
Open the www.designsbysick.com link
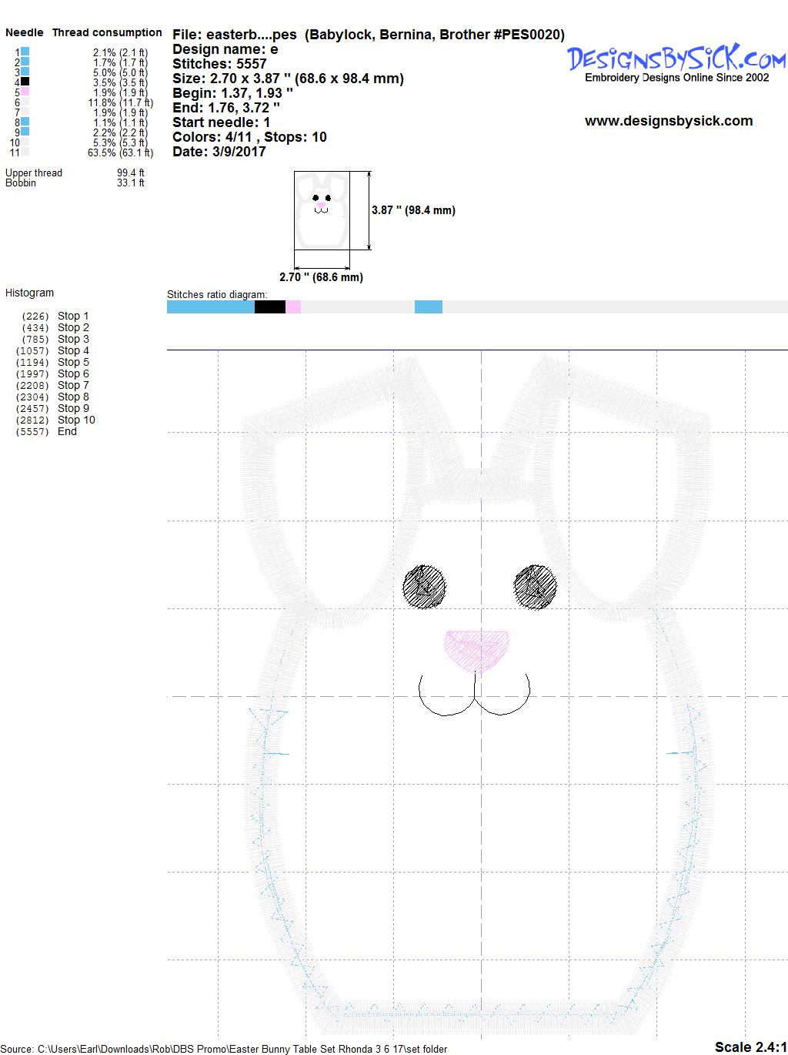tap(668, 121)
